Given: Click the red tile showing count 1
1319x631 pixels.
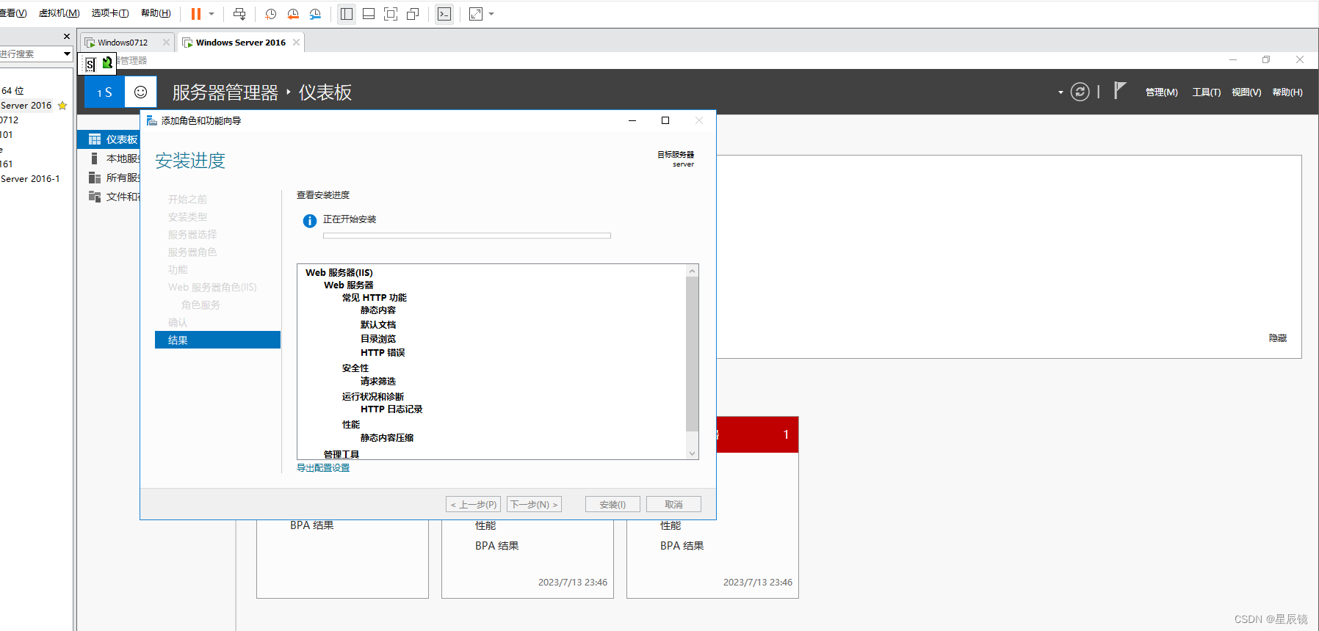Looking at the screenshot, I should pyautogui.click(x=757, y=434).
